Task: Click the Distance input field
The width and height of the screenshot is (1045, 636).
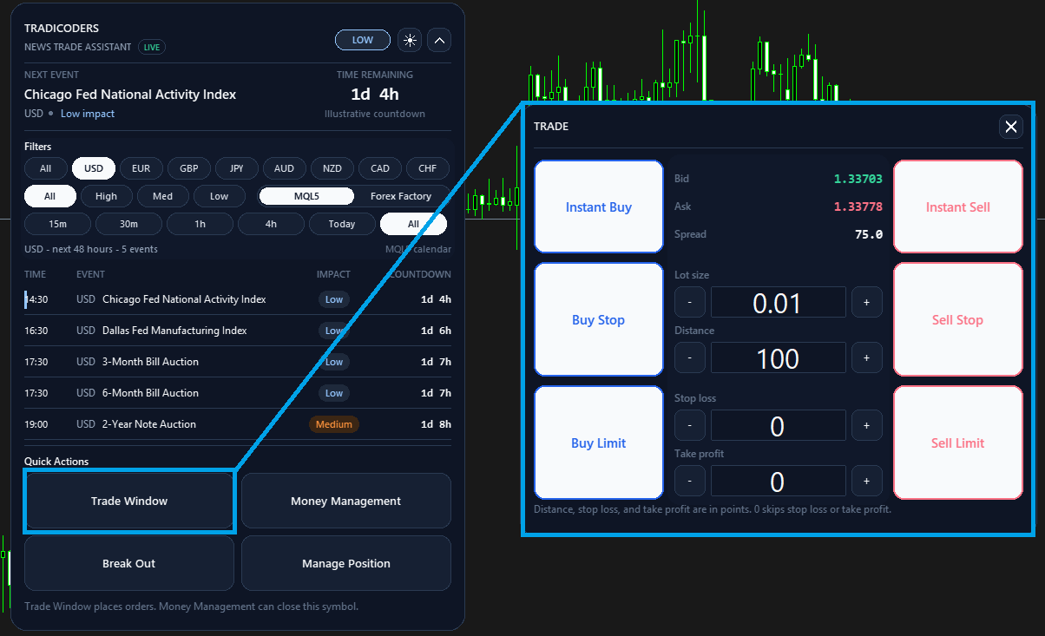Action: click(x=779, y=357)
